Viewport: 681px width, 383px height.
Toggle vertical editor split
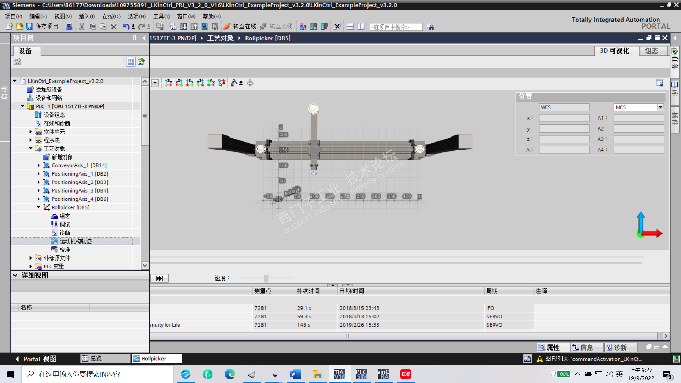(x=361, y=27)
